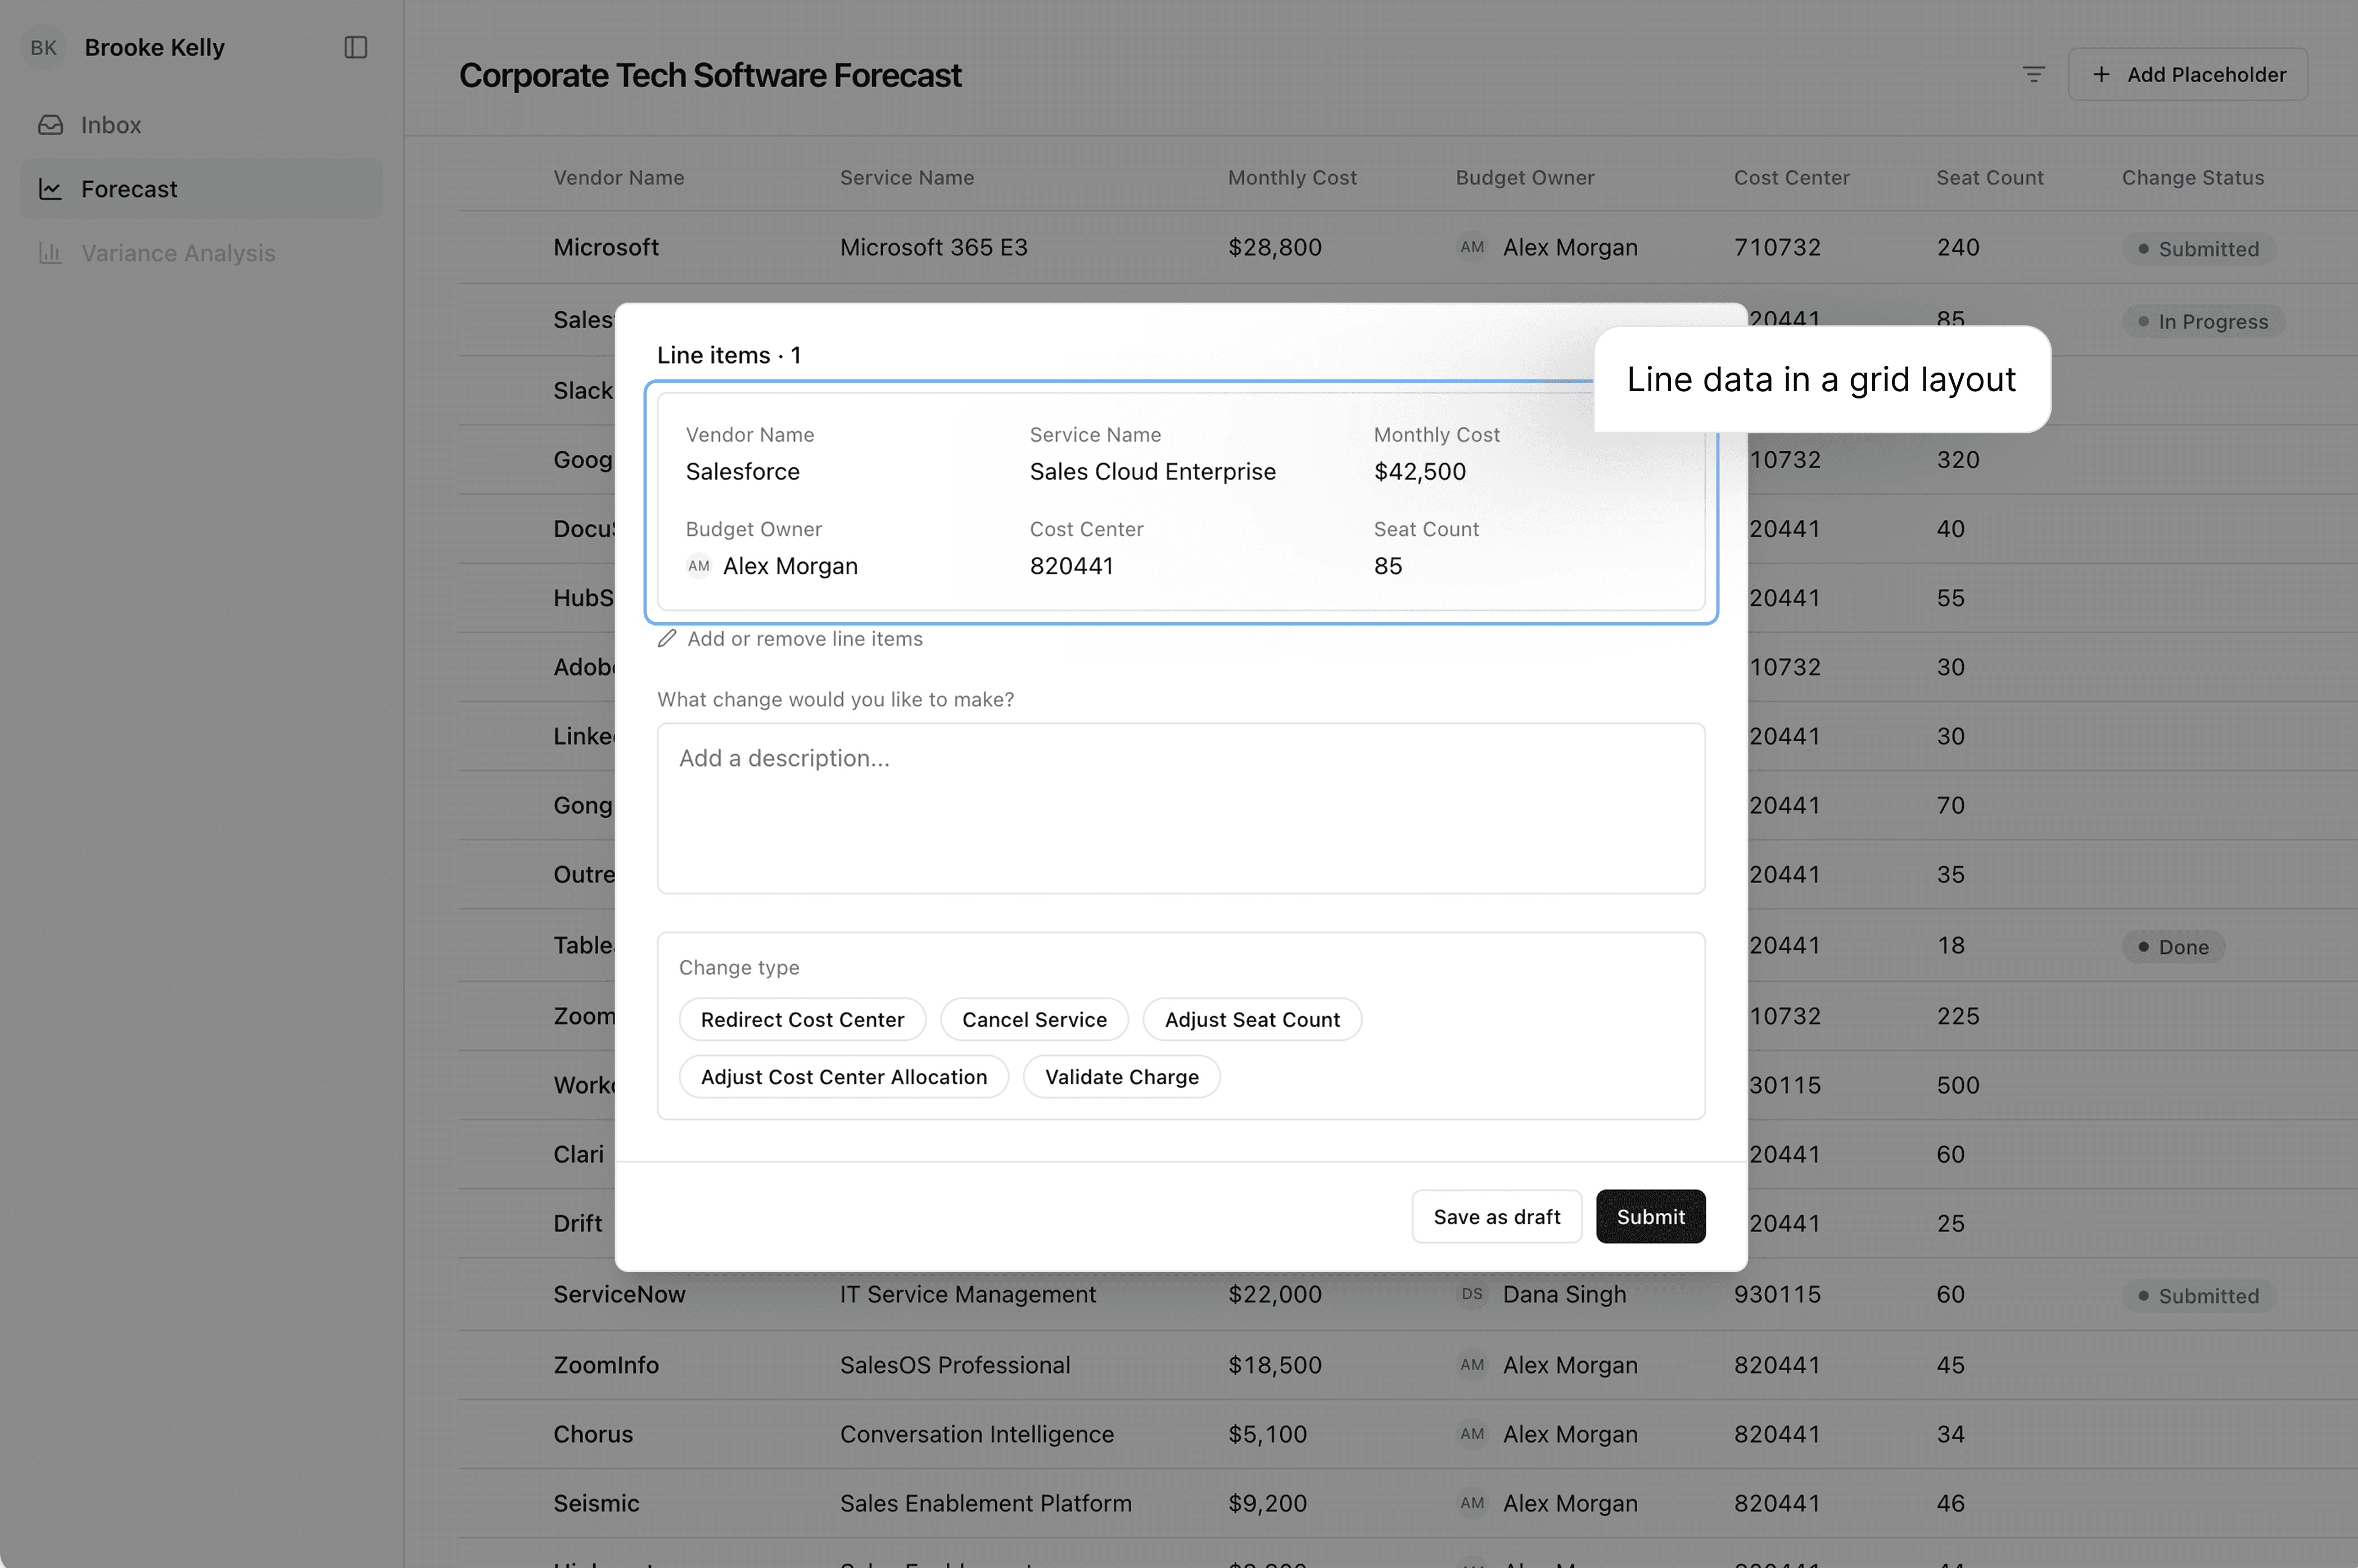Image resolution: width=2358 pixels, height=1568 pixels.
Task: Click the $28,800 monthly cost cell
Action: point(1275,247)
